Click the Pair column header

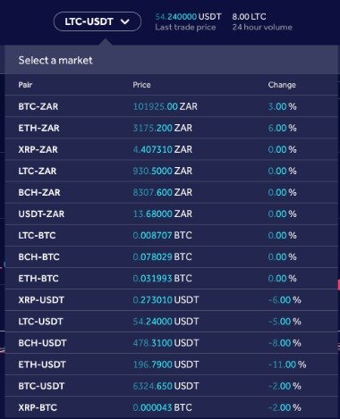coord(25,85)
